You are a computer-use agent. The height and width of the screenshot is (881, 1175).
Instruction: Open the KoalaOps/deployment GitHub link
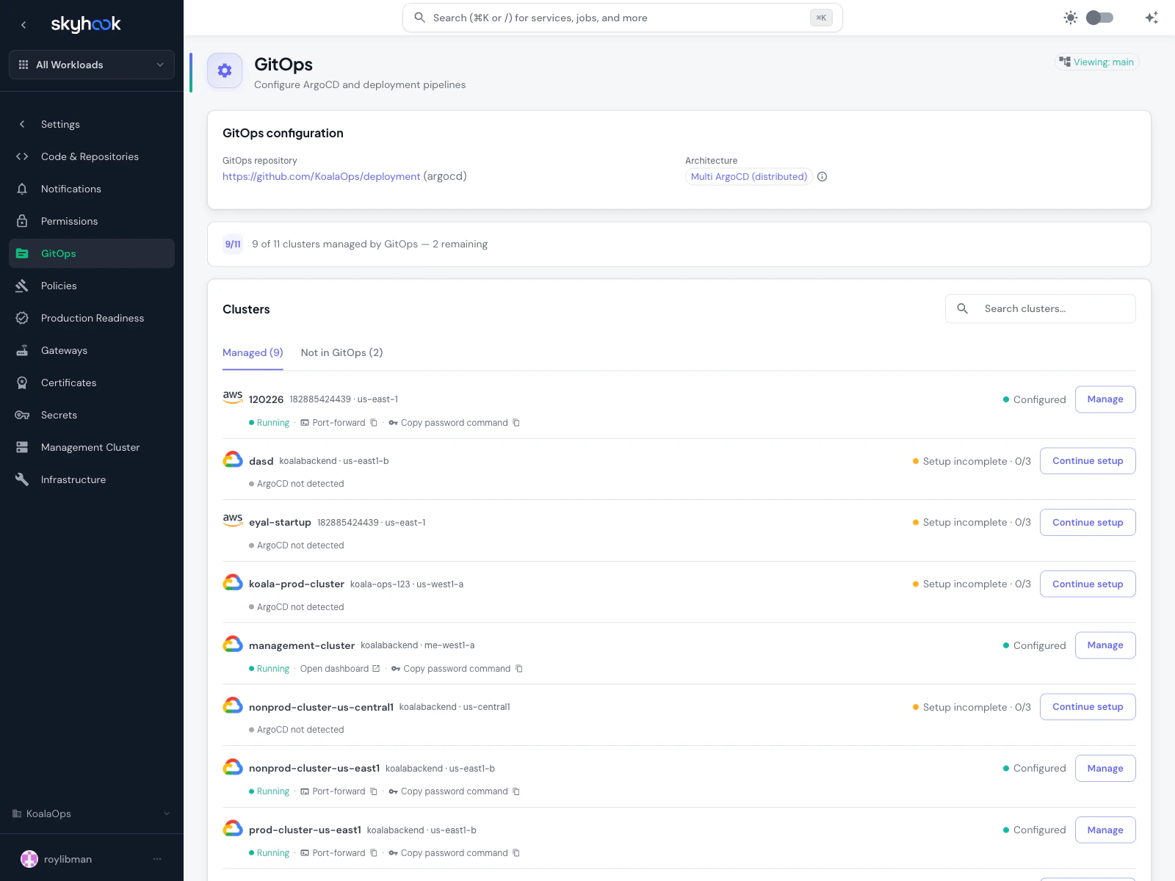(x=322, y=176)
